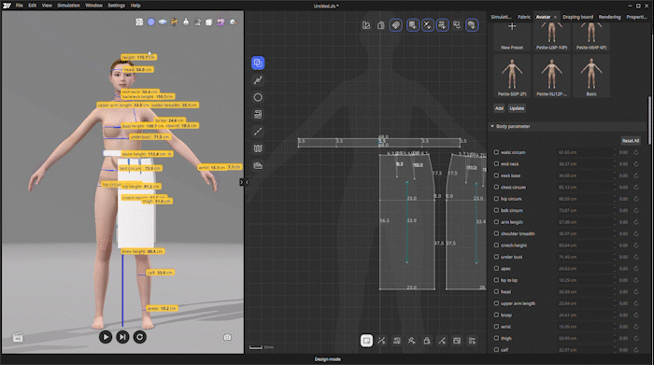Click the sliders settings icon in bottom toolbar
Image resolution: width=654 pixels, height=365 pixels.
point(472,341)
